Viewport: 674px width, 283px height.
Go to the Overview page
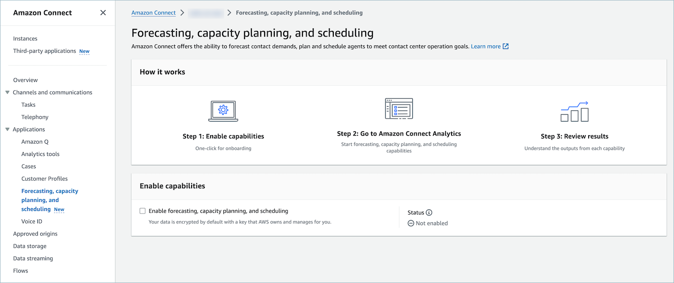point(25,80)
